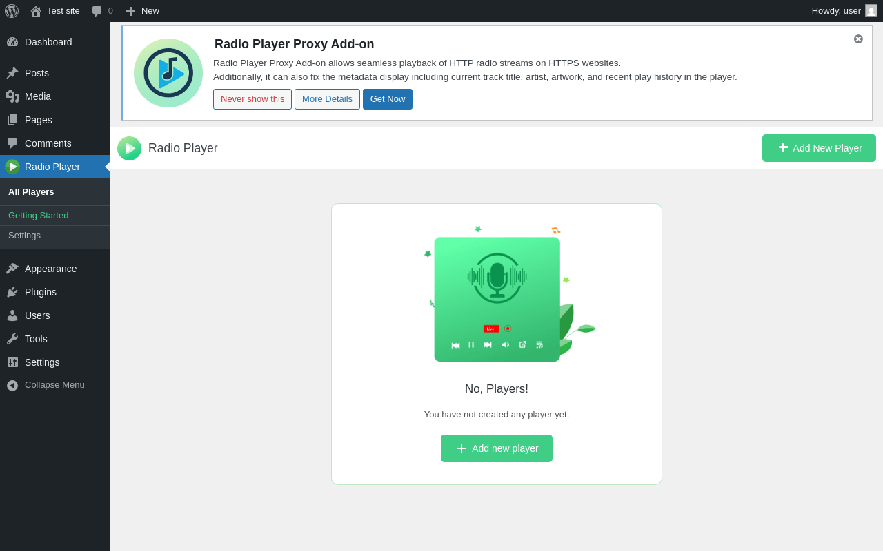Click Add New Player in header

[x=819, y=148]
